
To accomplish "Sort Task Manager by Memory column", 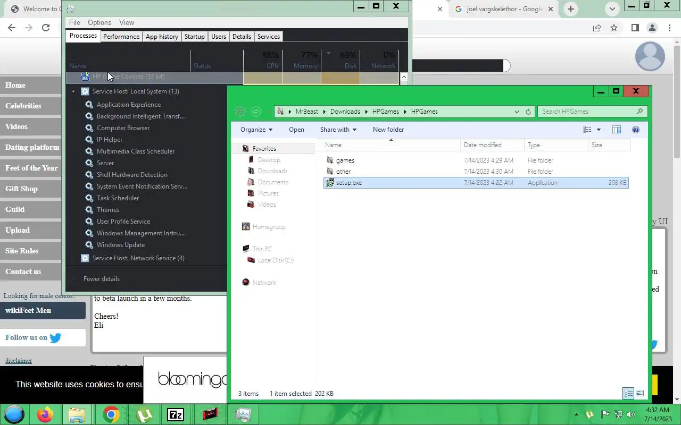I will click(301, 60).
